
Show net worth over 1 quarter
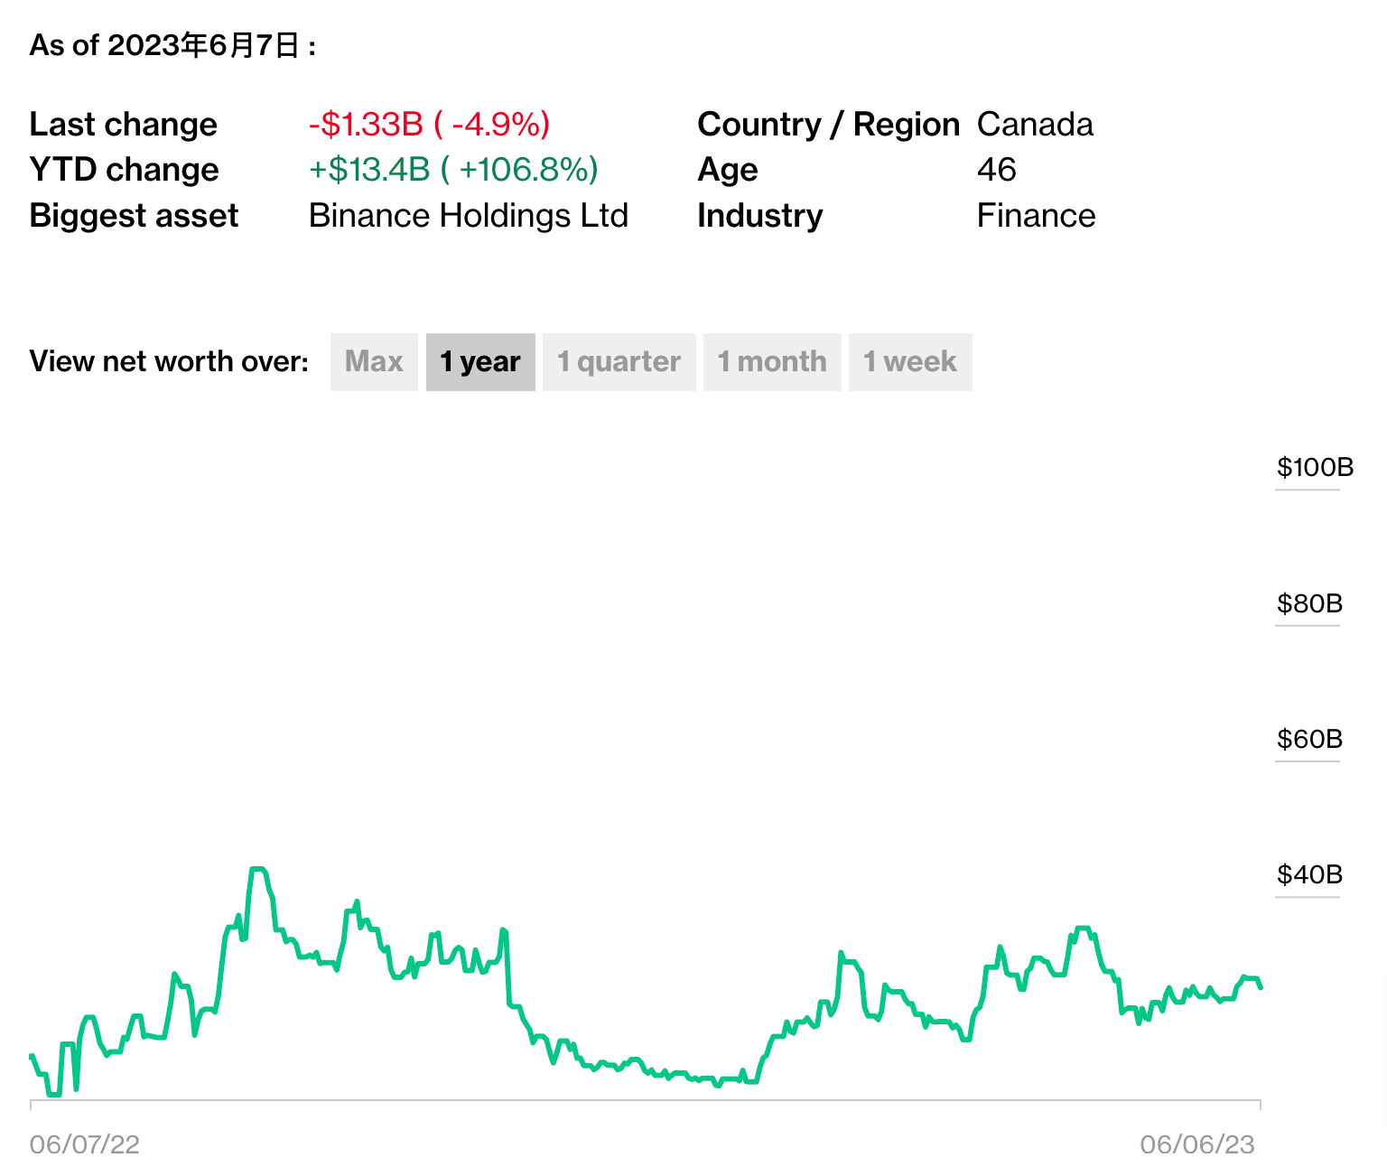click(619, 362)
